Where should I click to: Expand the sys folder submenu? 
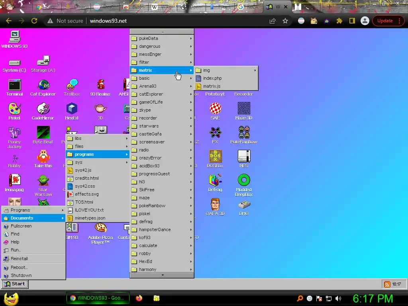[x=98, y=163]
